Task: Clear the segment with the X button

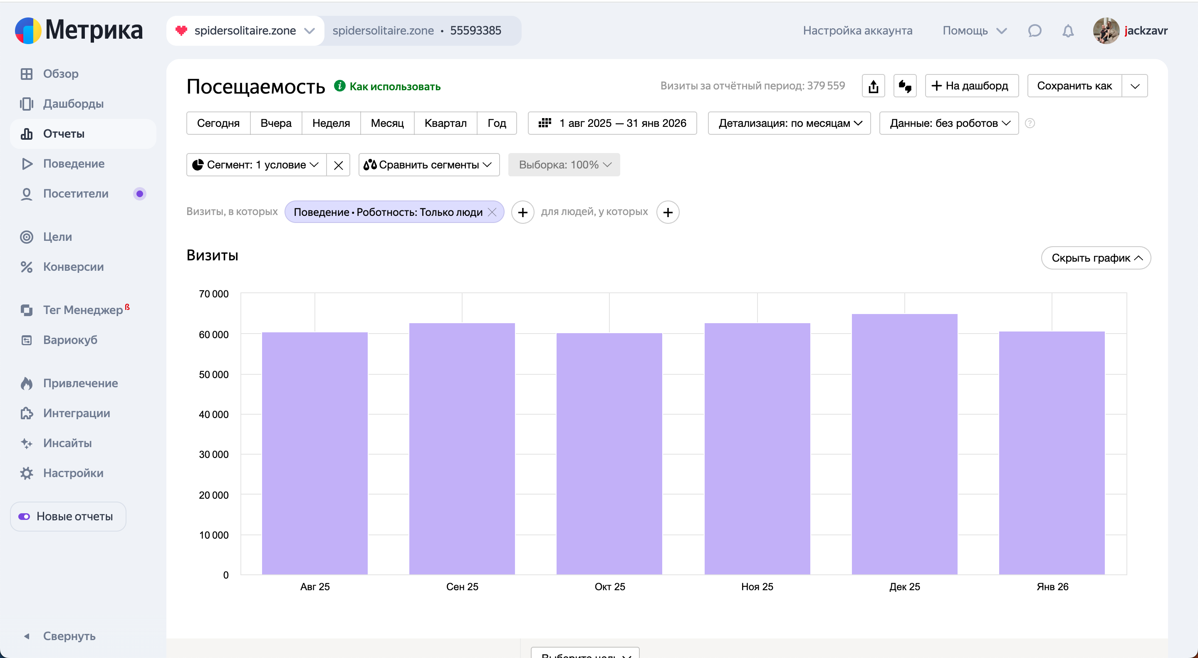Action: pos(338,165)
